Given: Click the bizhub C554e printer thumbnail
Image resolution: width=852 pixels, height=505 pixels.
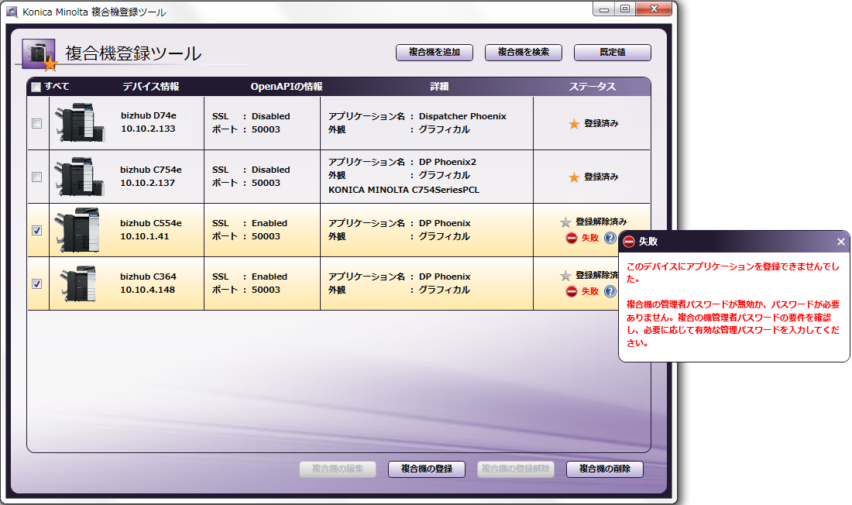Looking at the screenshot, I should tap(77, 230).
